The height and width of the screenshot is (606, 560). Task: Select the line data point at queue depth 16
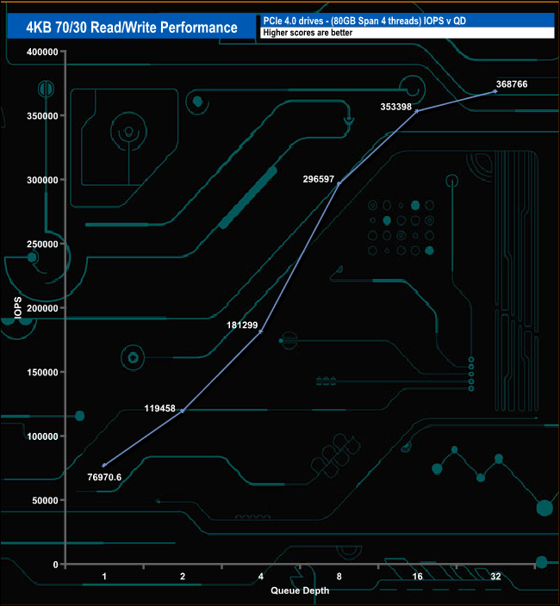[x=417, y=111]
